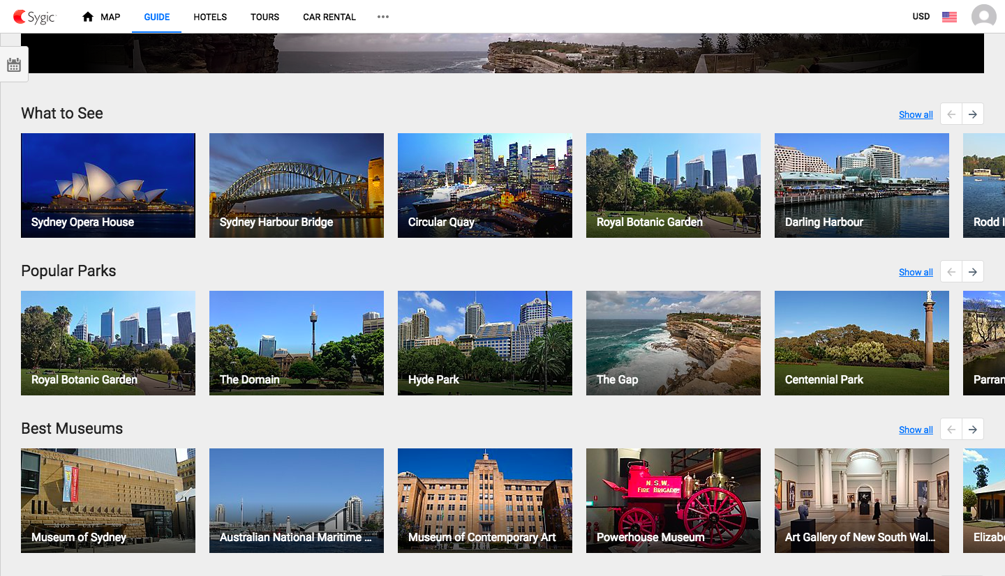Screen dimensions: 1005x576
Task: Open the Sydney Harbour Bridge card
Action: [x=297, y=185]
